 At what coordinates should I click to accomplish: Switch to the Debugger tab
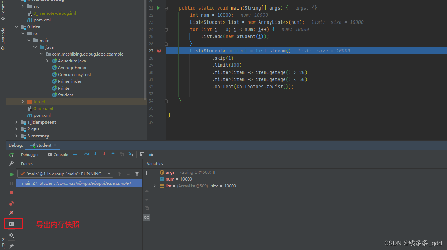30,155
